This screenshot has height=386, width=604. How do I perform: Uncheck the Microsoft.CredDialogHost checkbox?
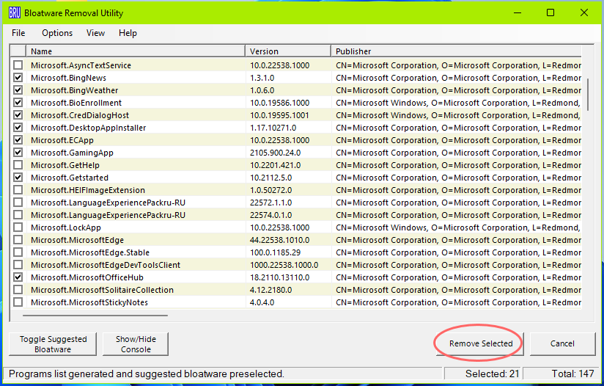pyautogui.click(x=18, y=115)
